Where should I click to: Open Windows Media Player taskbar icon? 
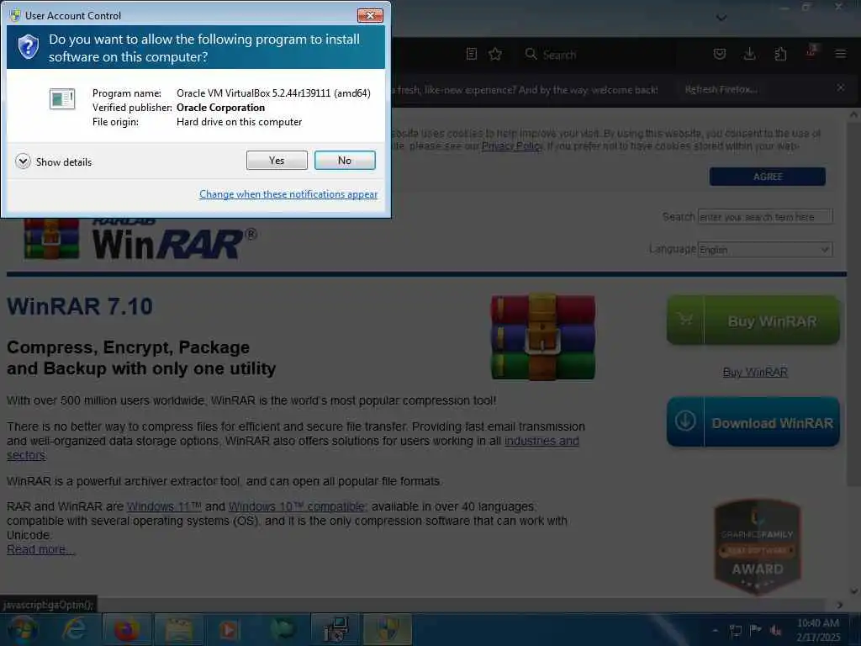(x=229, y=629)
